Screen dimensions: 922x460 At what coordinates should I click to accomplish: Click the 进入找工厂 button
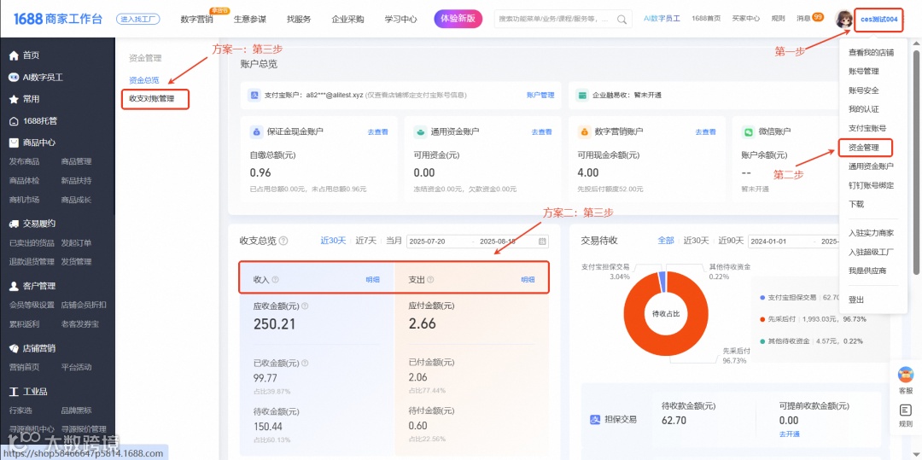click(138, 20)
